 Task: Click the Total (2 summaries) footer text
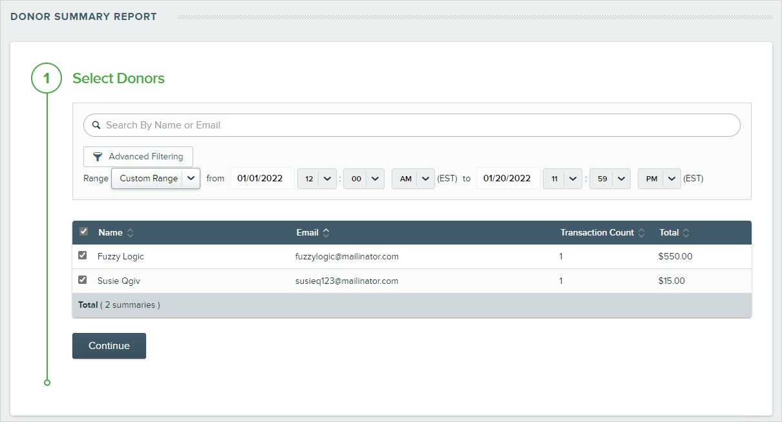[x=120, y=305]
